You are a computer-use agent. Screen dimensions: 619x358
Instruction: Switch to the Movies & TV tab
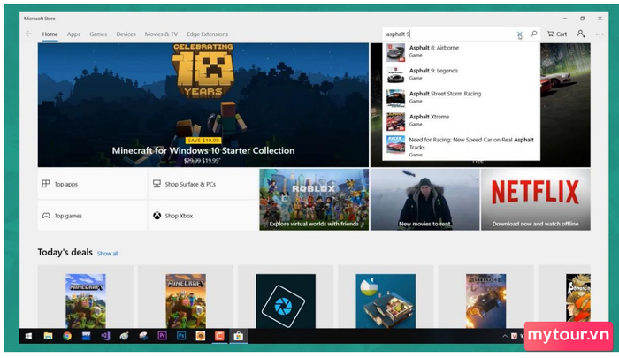(161, 34)
